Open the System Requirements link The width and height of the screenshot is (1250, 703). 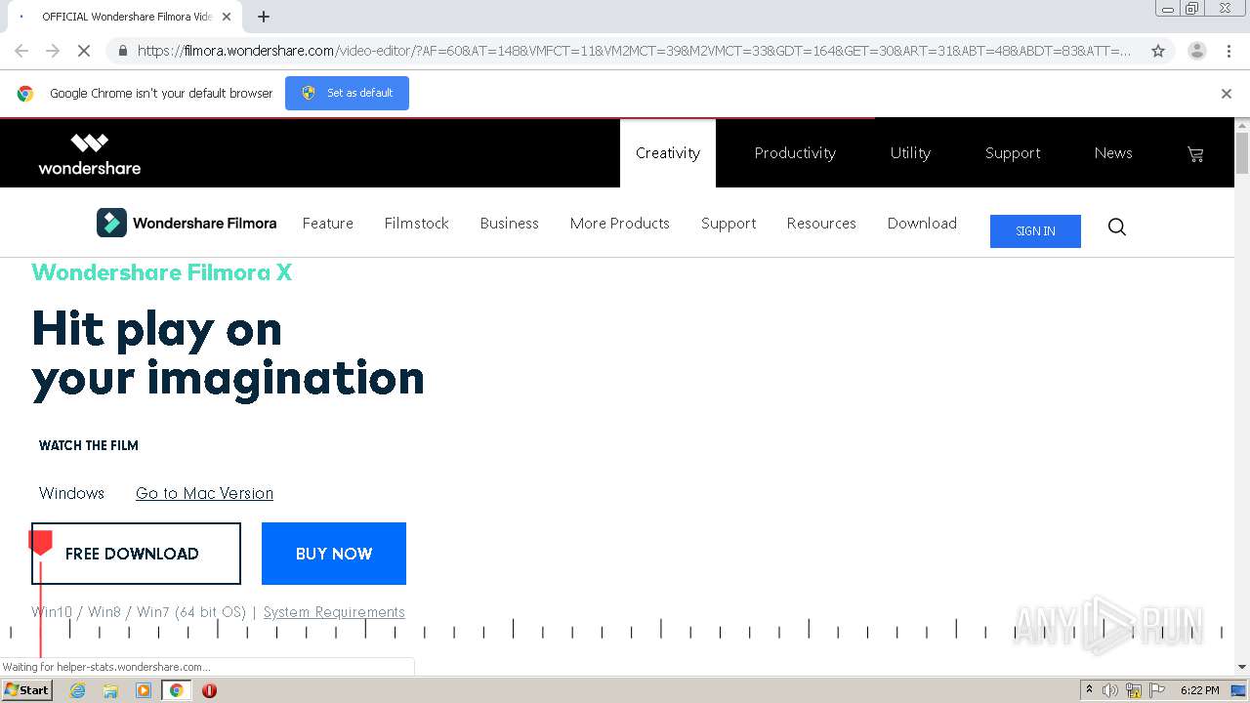pos(334,612)
